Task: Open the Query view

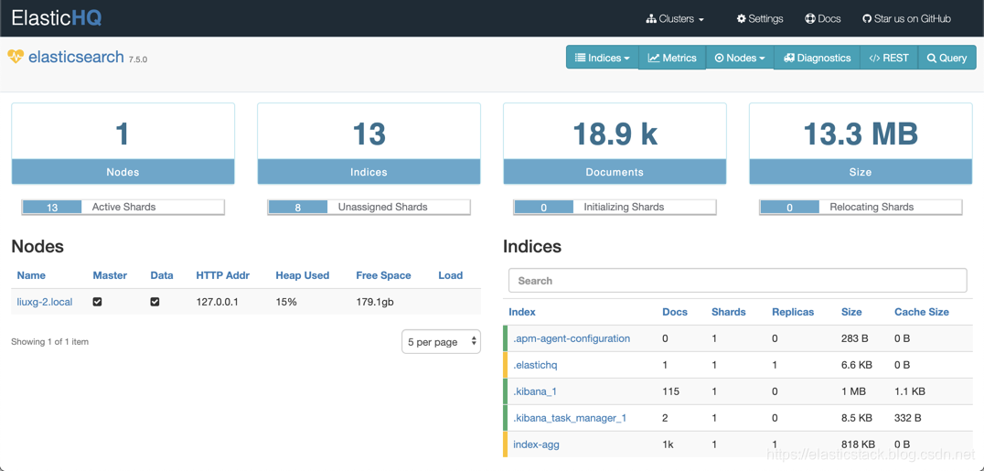Action: click(947, 57)
